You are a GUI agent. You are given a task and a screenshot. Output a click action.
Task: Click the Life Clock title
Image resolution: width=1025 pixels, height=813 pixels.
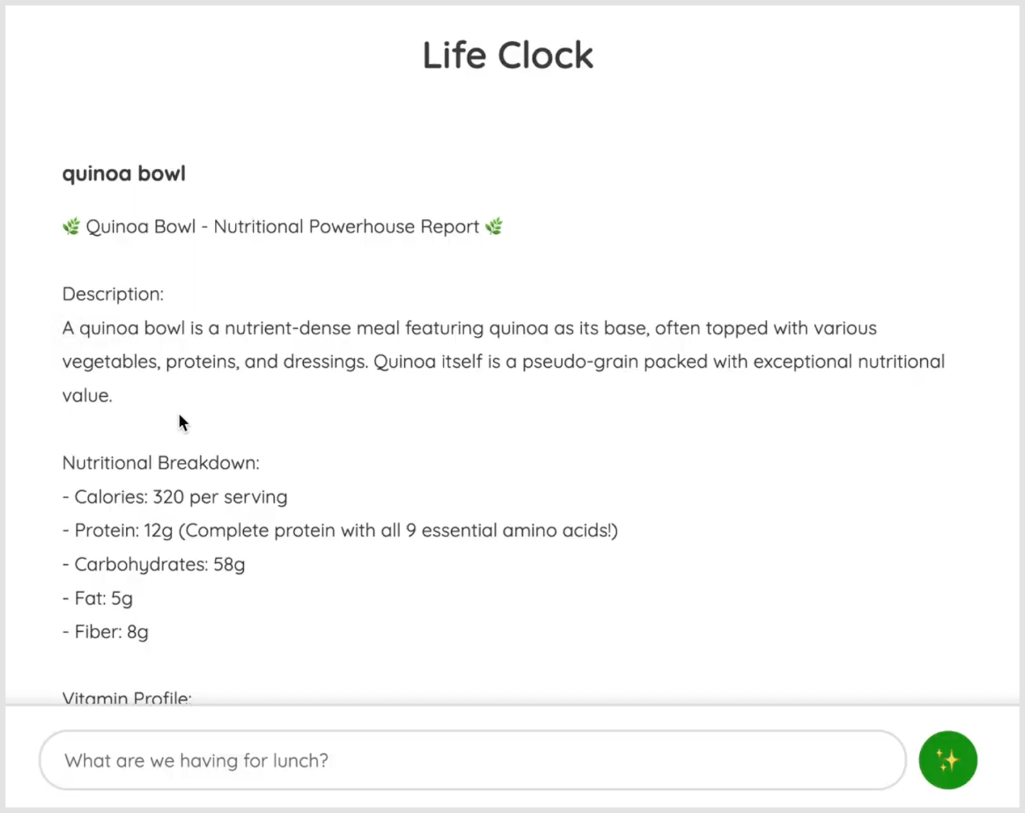[x=508, y=55]
